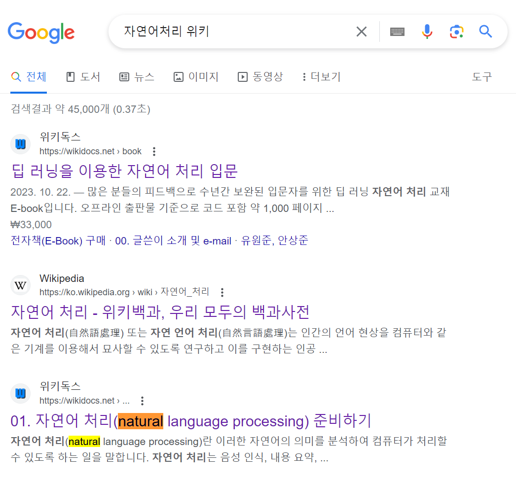The image size is (516, 482).
Task: Click wikidocs favicon of first result
Action: (x=20, y=144)
